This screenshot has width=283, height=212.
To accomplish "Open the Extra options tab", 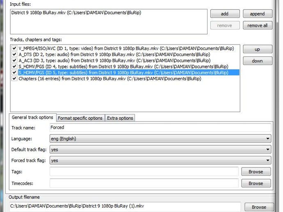I will click(120, 118).
